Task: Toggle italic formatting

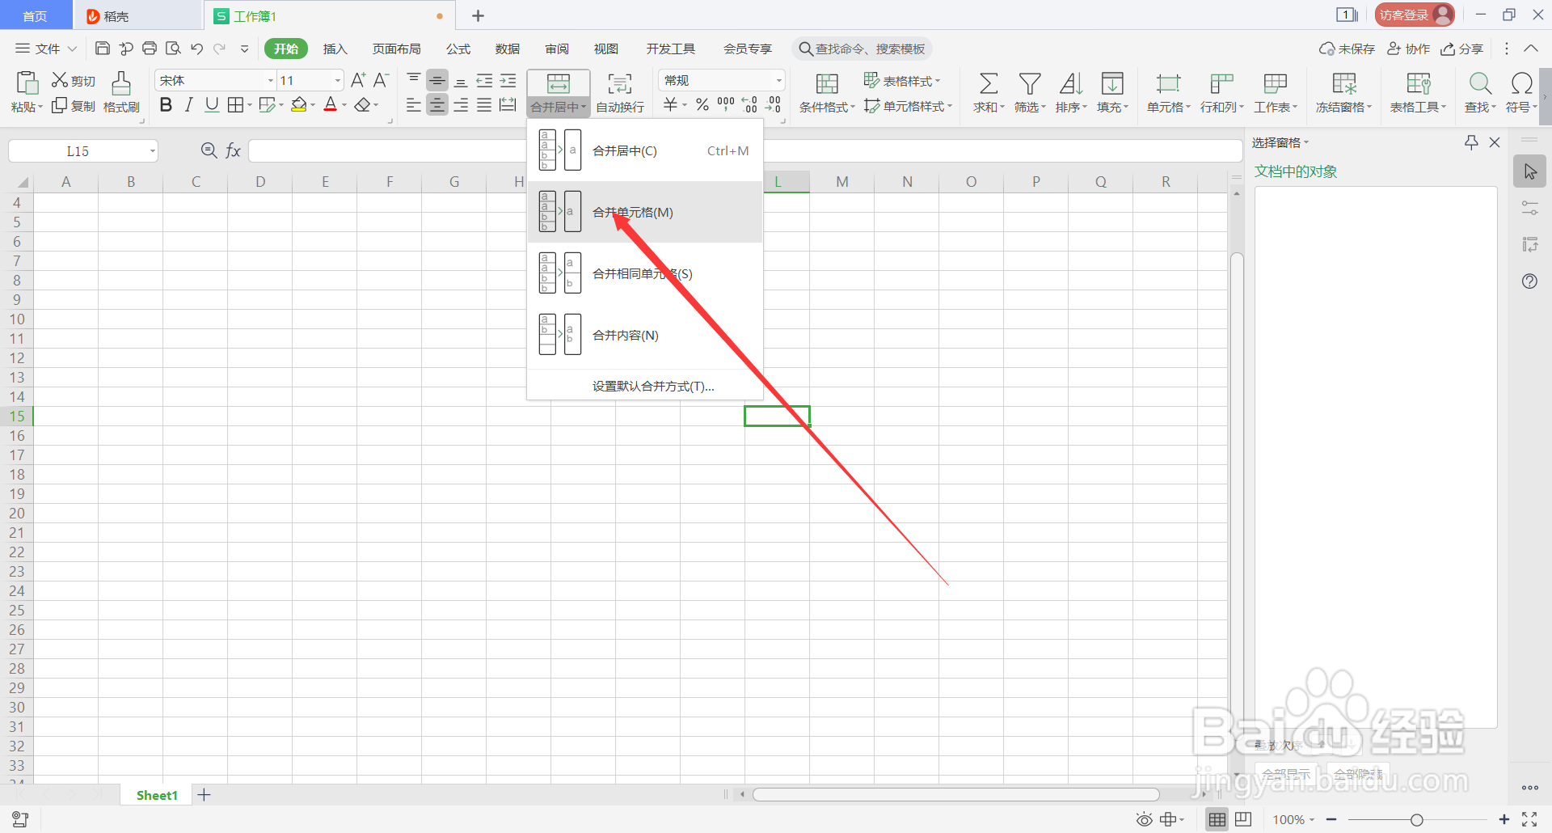Action: pyautogui.click(x=188, y=104)
